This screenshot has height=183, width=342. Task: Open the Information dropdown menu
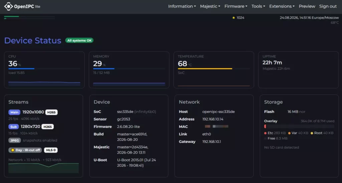click(x=182, y=6)
